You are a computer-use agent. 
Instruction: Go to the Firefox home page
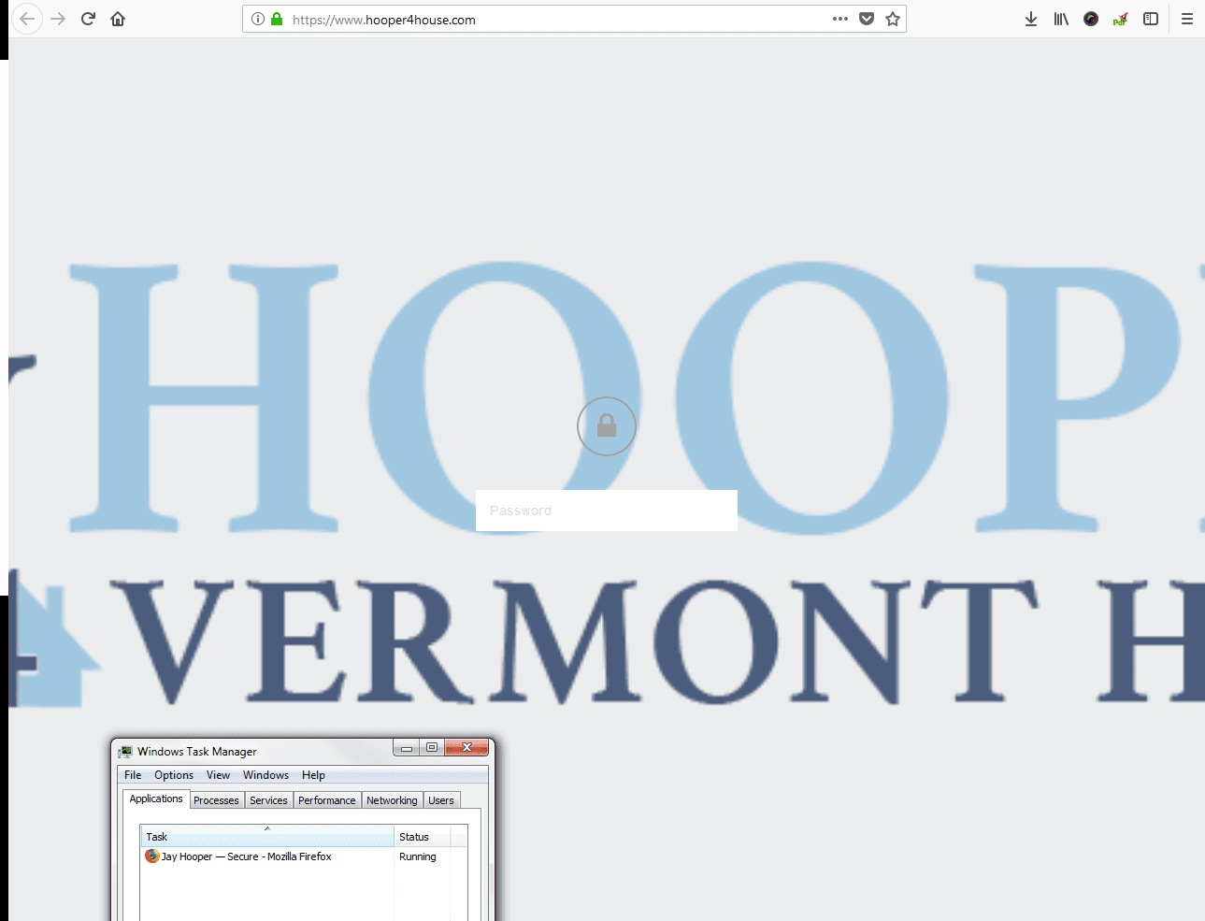[x=118, y=19]
